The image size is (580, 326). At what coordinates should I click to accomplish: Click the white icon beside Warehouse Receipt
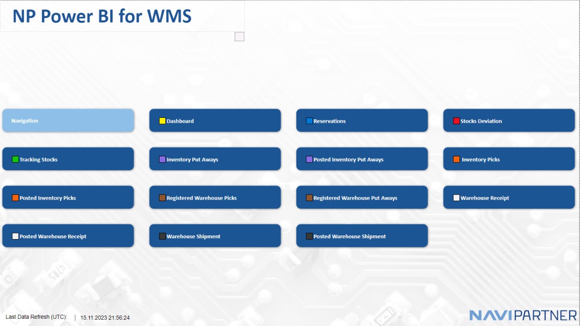(x=456, y=198)
